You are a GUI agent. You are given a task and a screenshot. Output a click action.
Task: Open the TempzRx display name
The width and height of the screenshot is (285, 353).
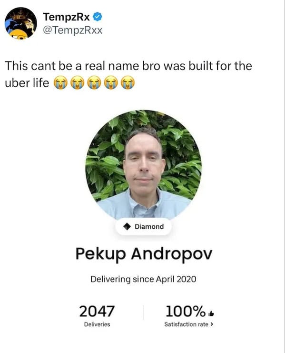[x=66, y=17]
